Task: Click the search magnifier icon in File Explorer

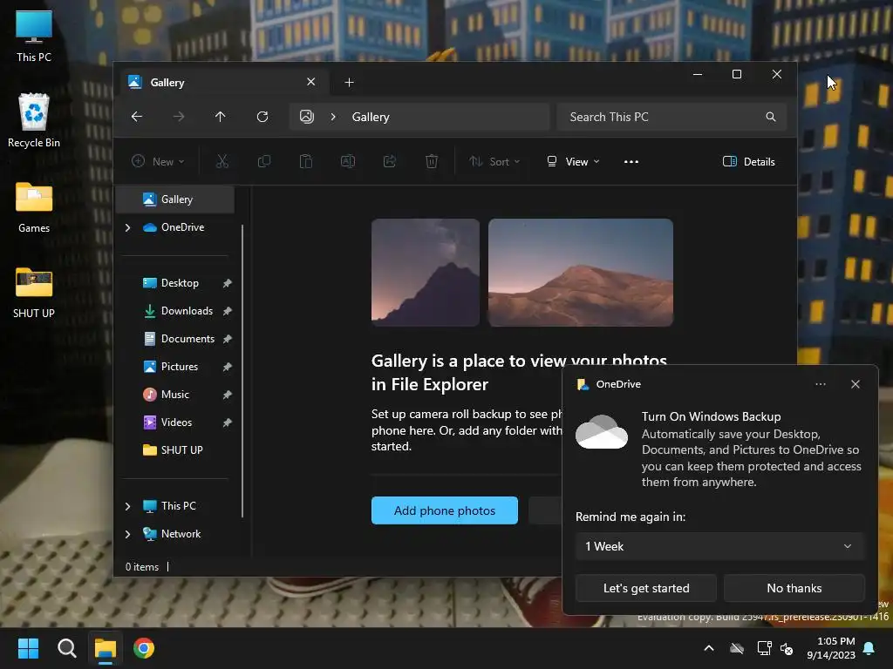Action: coord(771,117)
